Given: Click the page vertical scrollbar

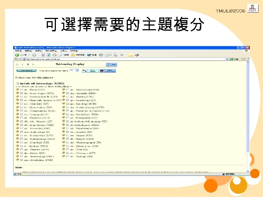Looking at the screenshot, I should pyautogui.click(x=248, y=117).
